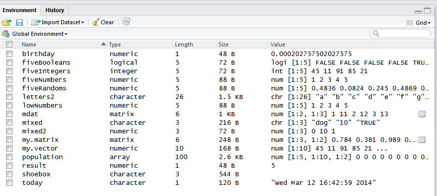The width and height of the screenshot is (437, 196).
Task: Click the birthday value 0.000202757502027575
Action: (311, 54)
